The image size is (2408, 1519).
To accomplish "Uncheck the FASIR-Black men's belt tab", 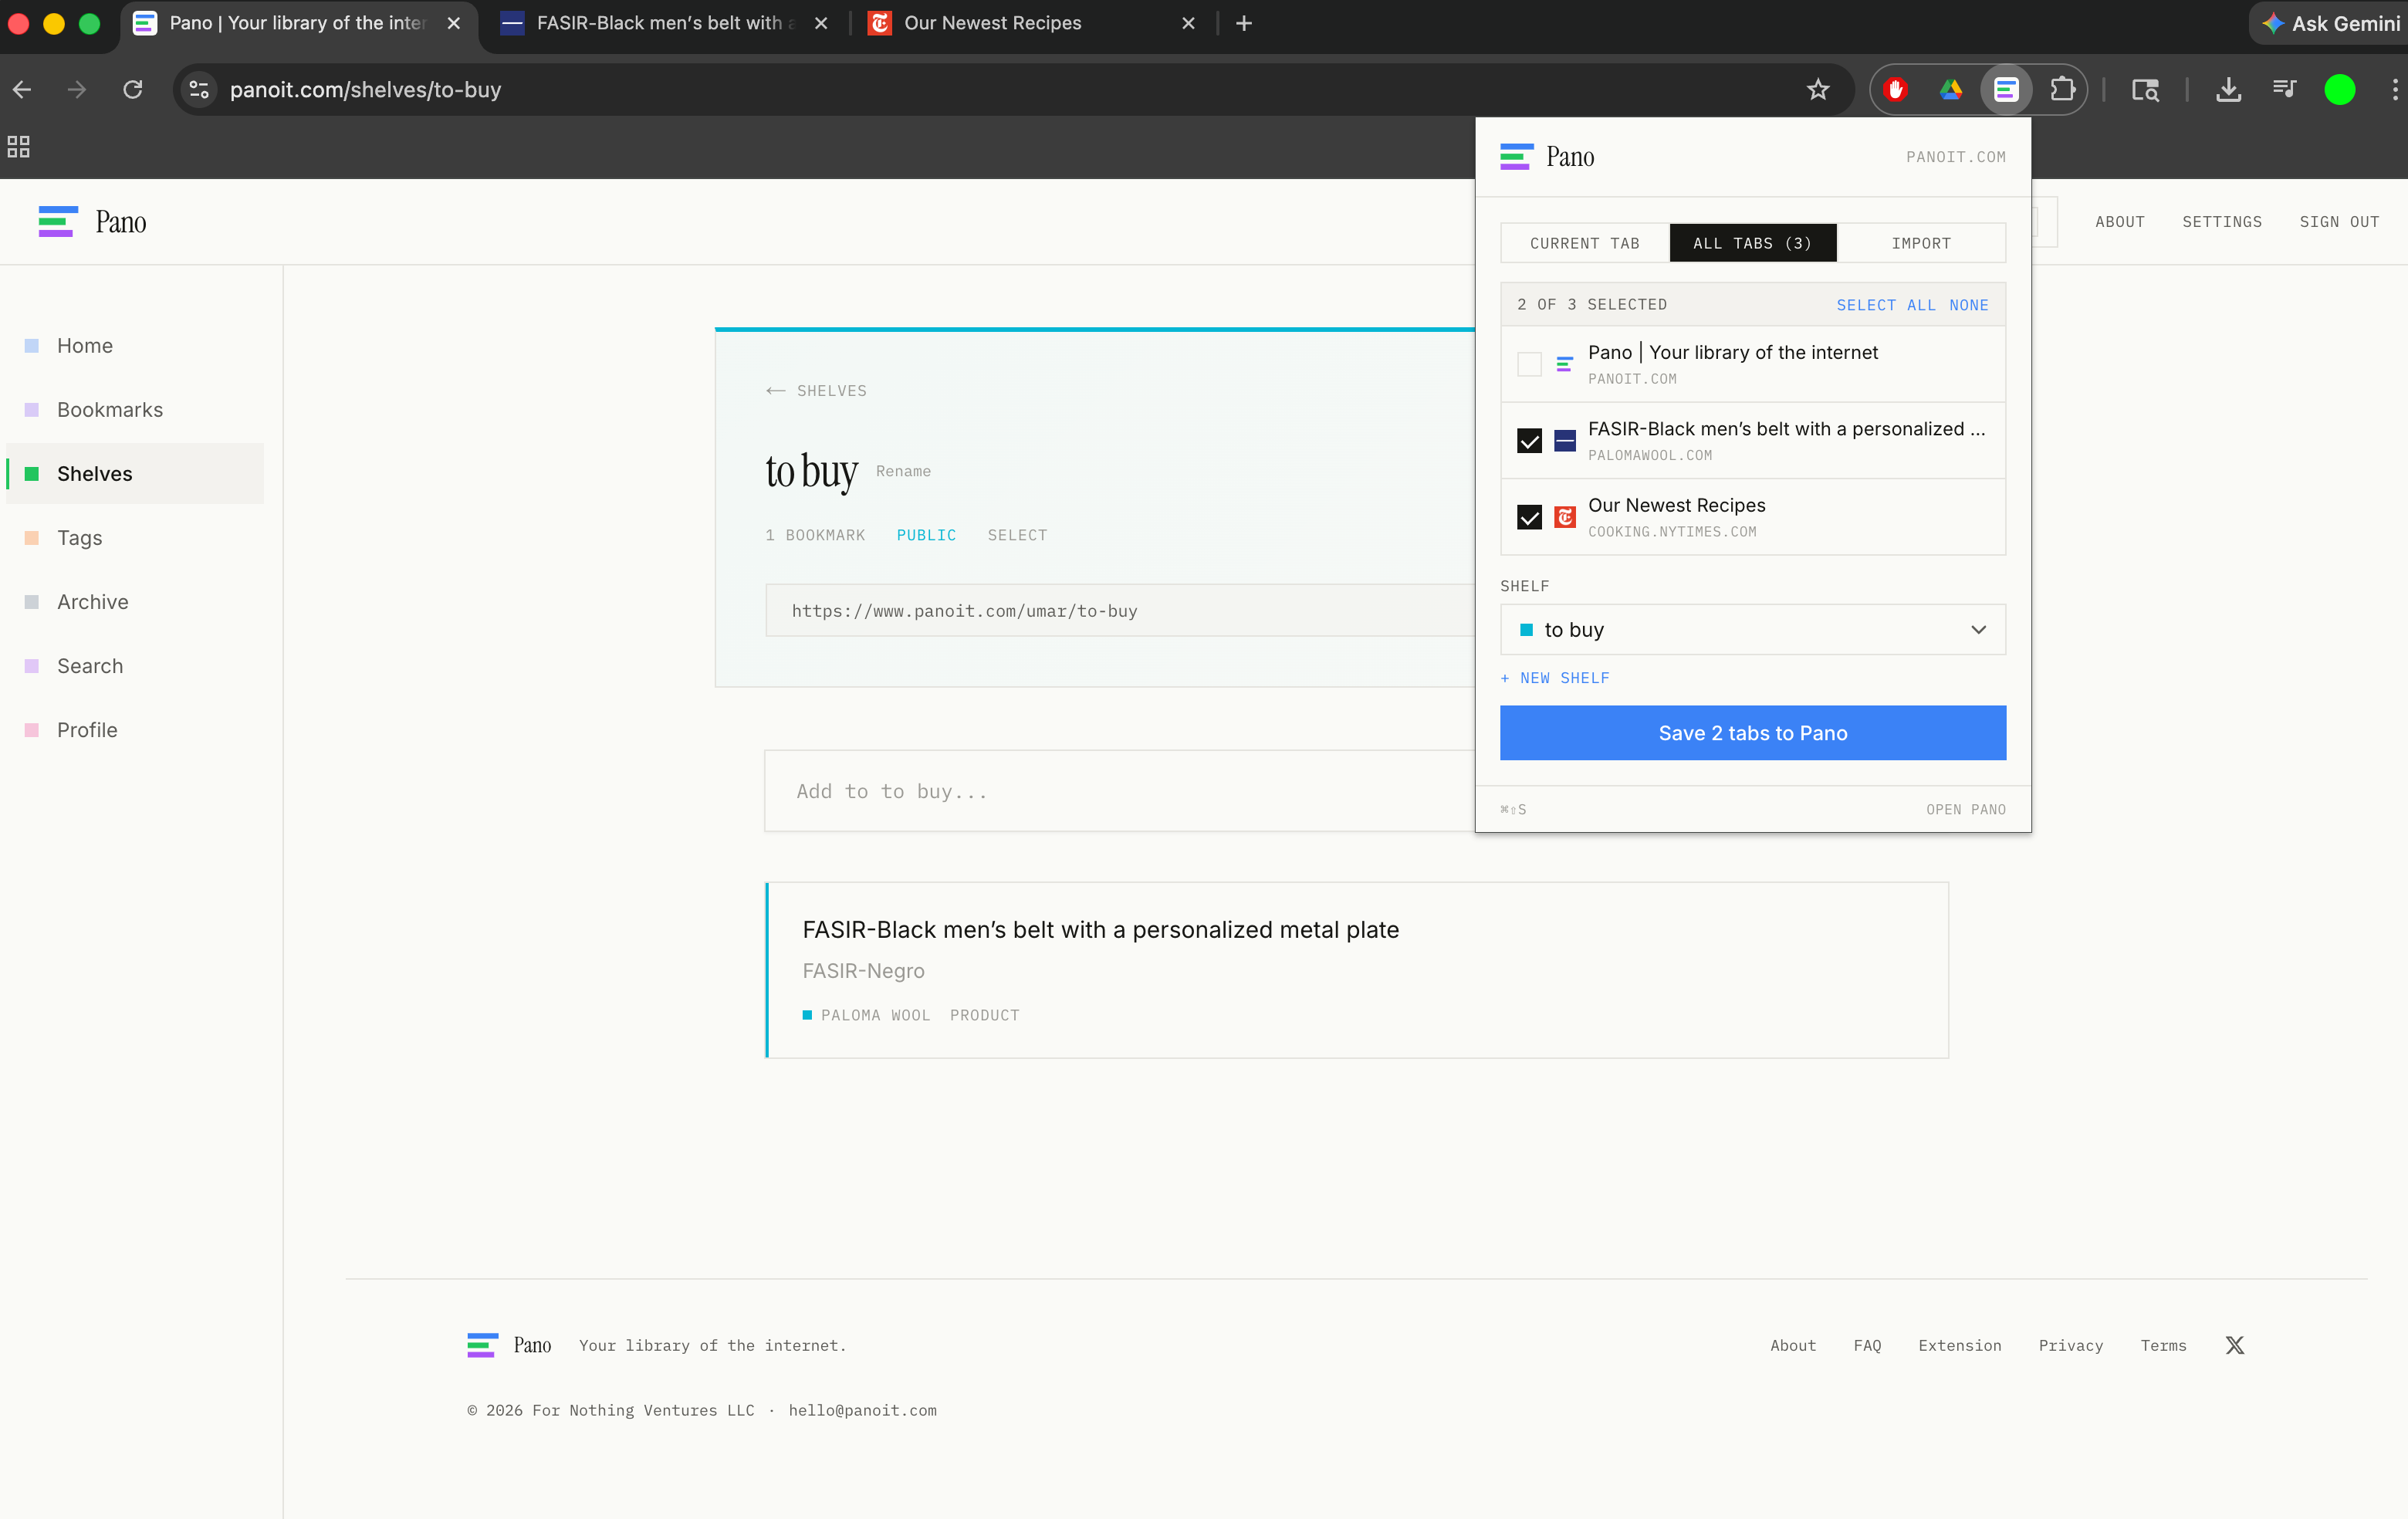I will point(1528,440).
